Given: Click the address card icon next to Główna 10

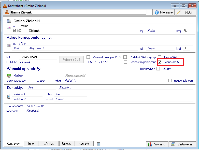Looking at the screenshot, I should coord(9,28).
